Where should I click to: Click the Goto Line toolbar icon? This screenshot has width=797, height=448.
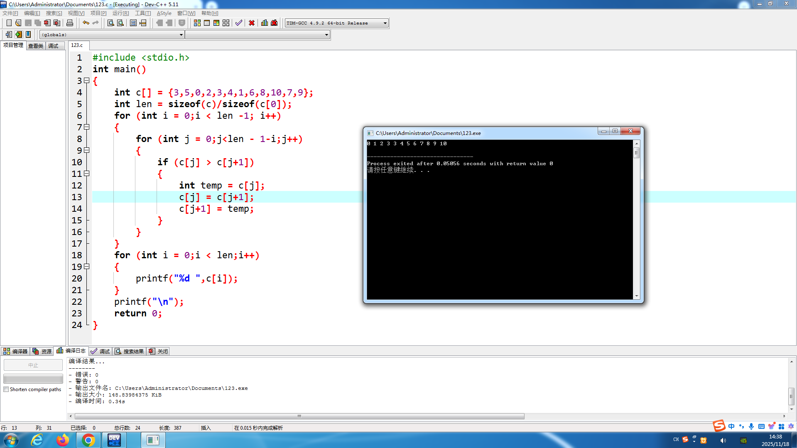coord(143,23)
